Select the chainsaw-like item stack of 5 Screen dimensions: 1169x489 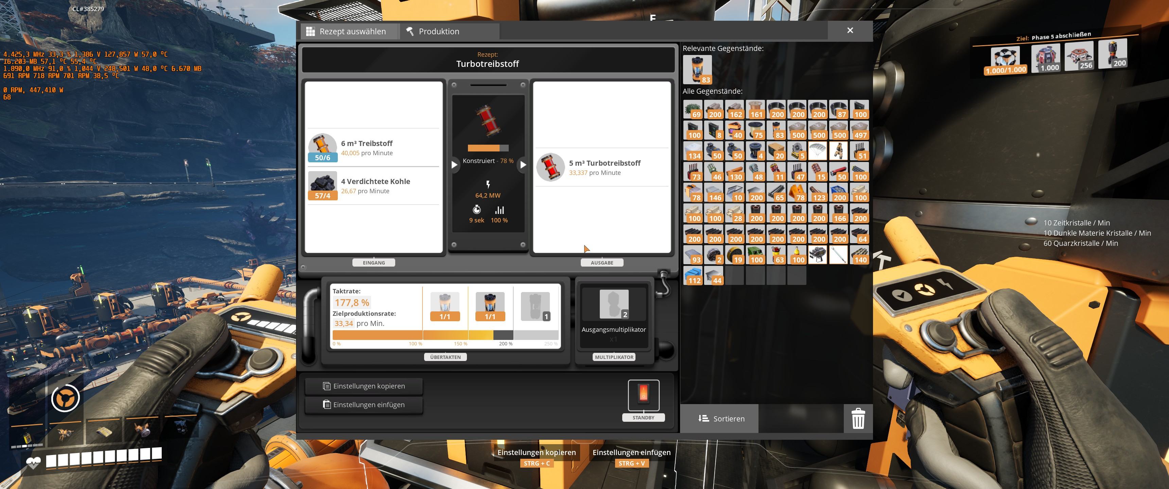797,151
